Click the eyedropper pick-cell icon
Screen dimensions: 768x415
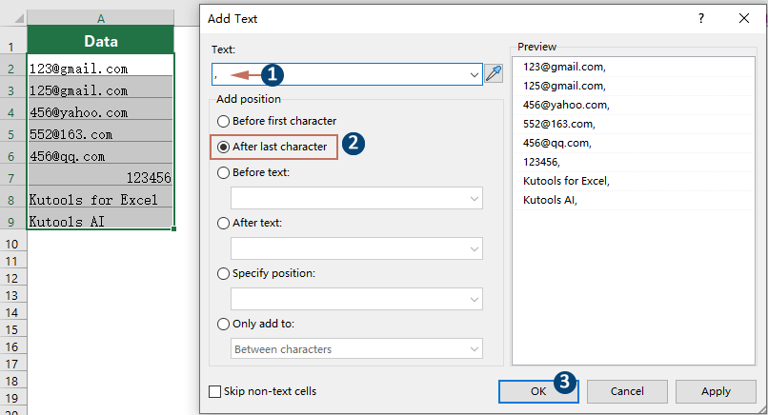pos(494,74)
